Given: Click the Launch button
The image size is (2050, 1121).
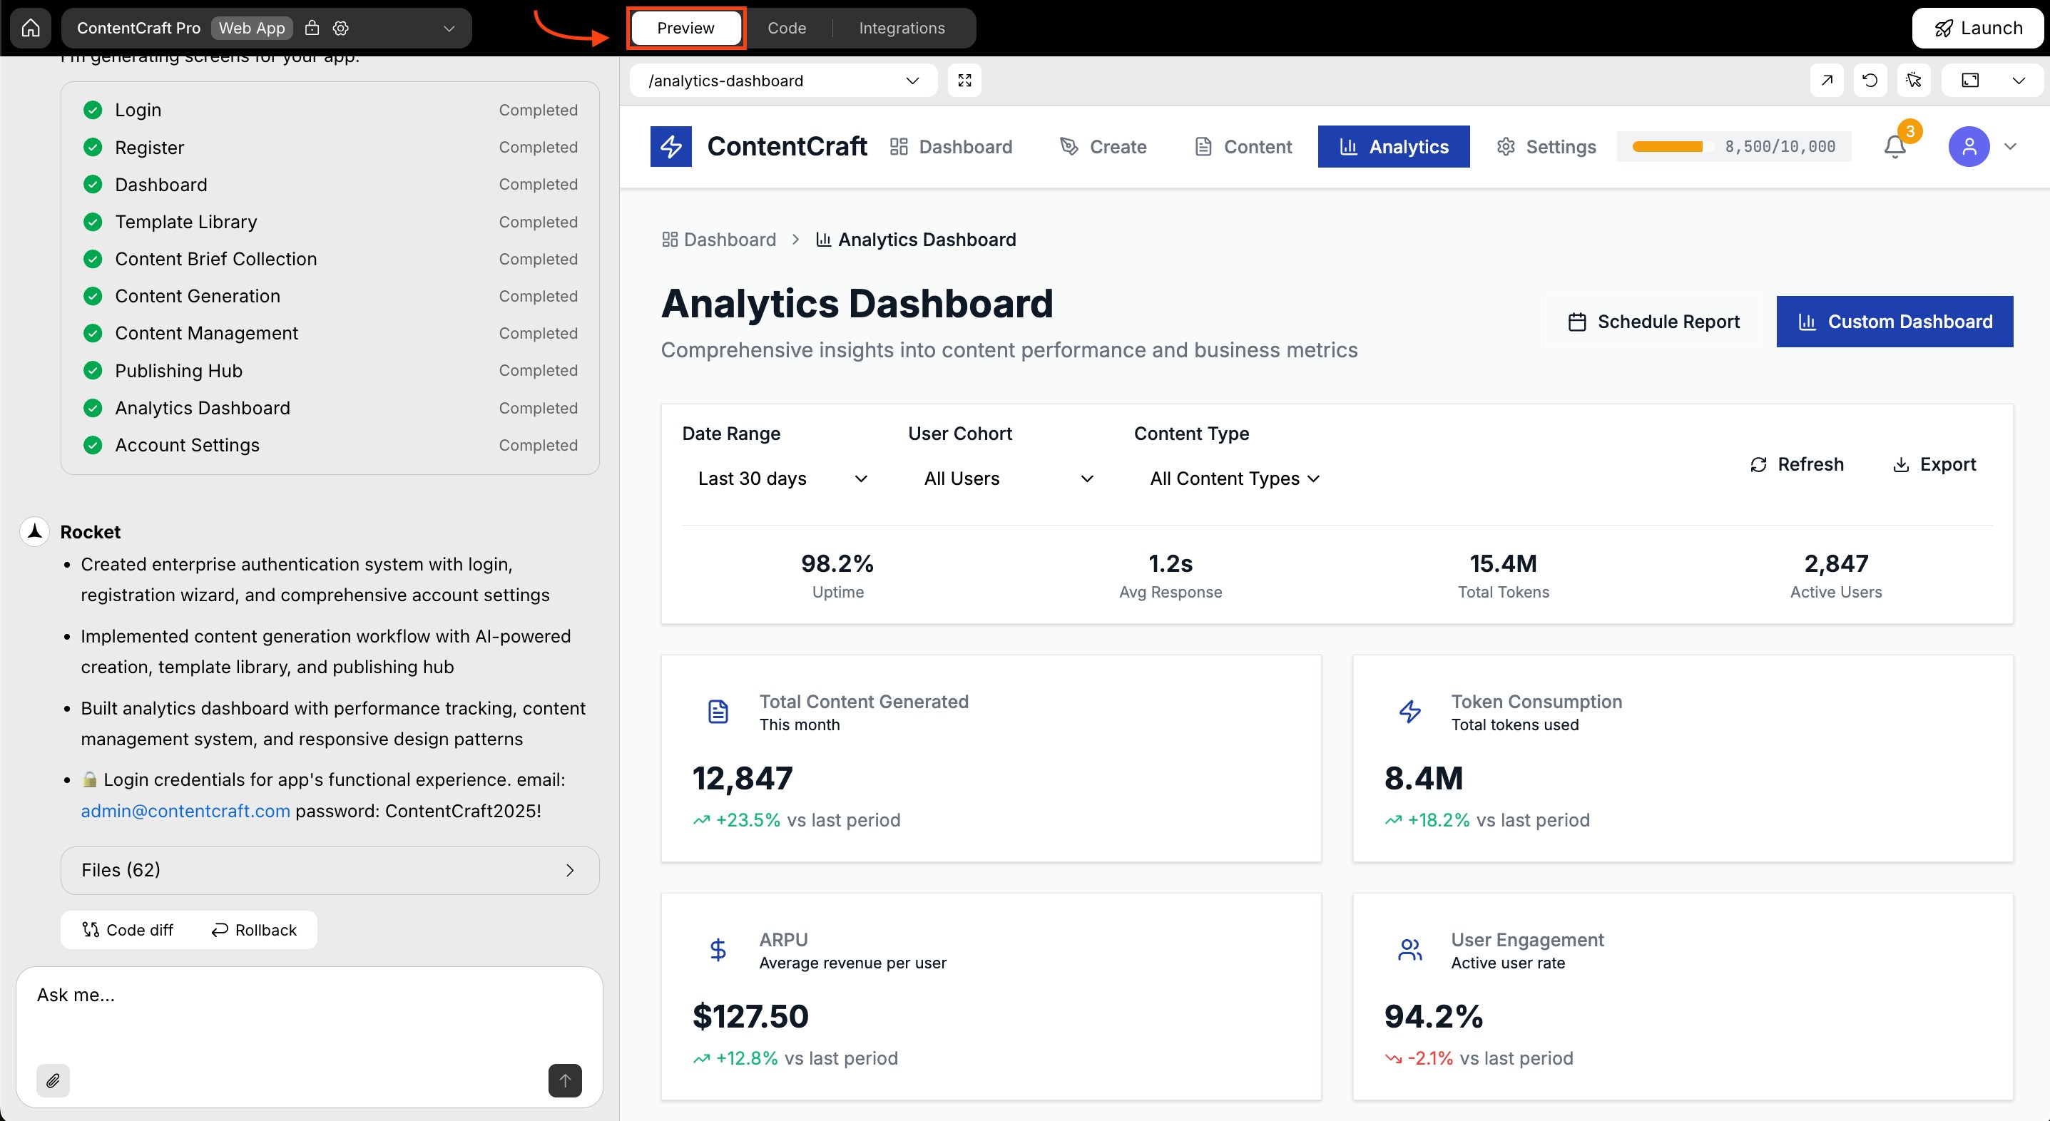Looking at the screenshot, I should 1979,27.
